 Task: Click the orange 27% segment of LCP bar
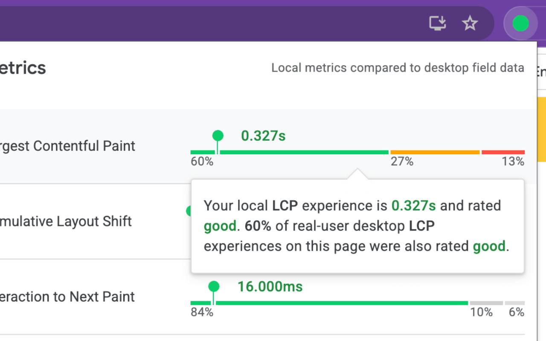435,152
